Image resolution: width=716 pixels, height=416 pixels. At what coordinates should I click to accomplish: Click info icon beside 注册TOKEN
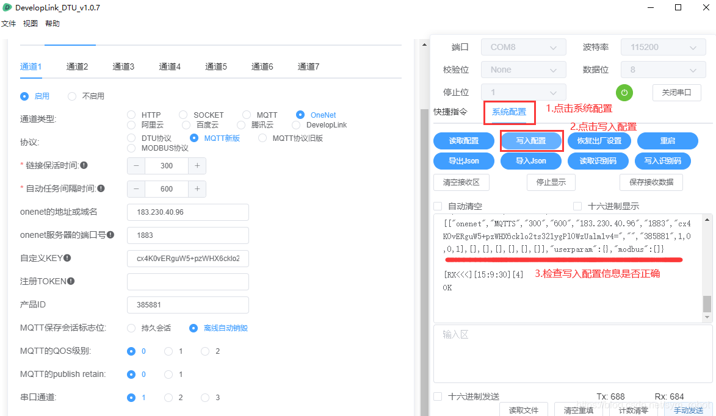[x=71, y=281]
